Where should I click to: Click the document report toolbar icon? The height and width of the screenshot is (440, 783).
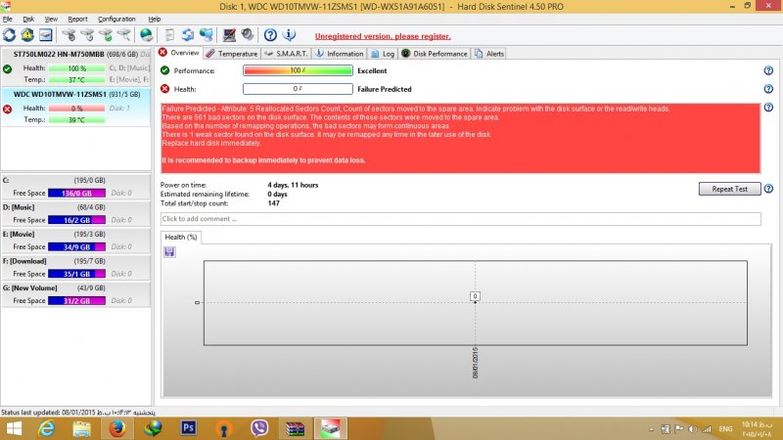coord(169,35)
